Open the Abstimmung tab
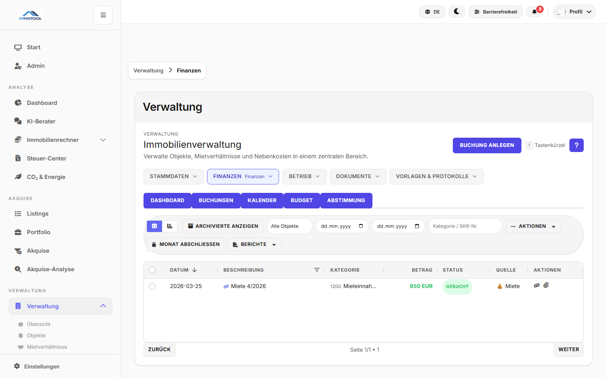The height and width of the screenshot is (379, 606). pyautogui.click(x=346, y=200)
